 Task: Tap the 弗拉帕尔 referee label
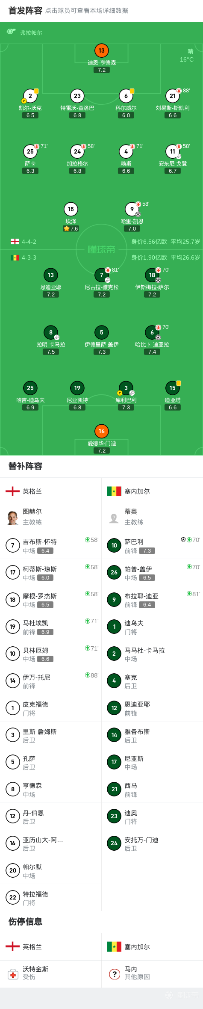click(x=31, y=33)
